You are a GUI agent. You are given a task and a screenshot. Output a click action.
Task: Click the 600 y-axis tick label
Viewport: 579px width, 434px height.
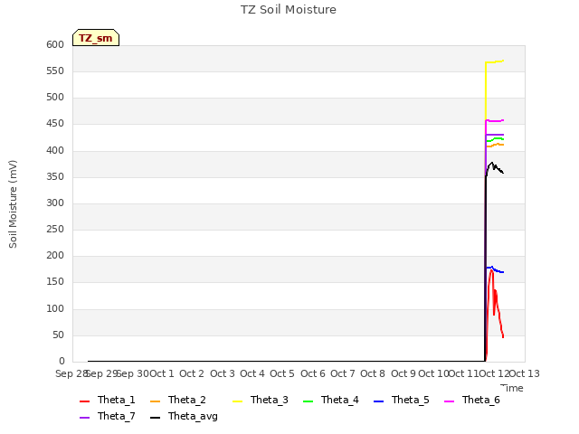55,44
